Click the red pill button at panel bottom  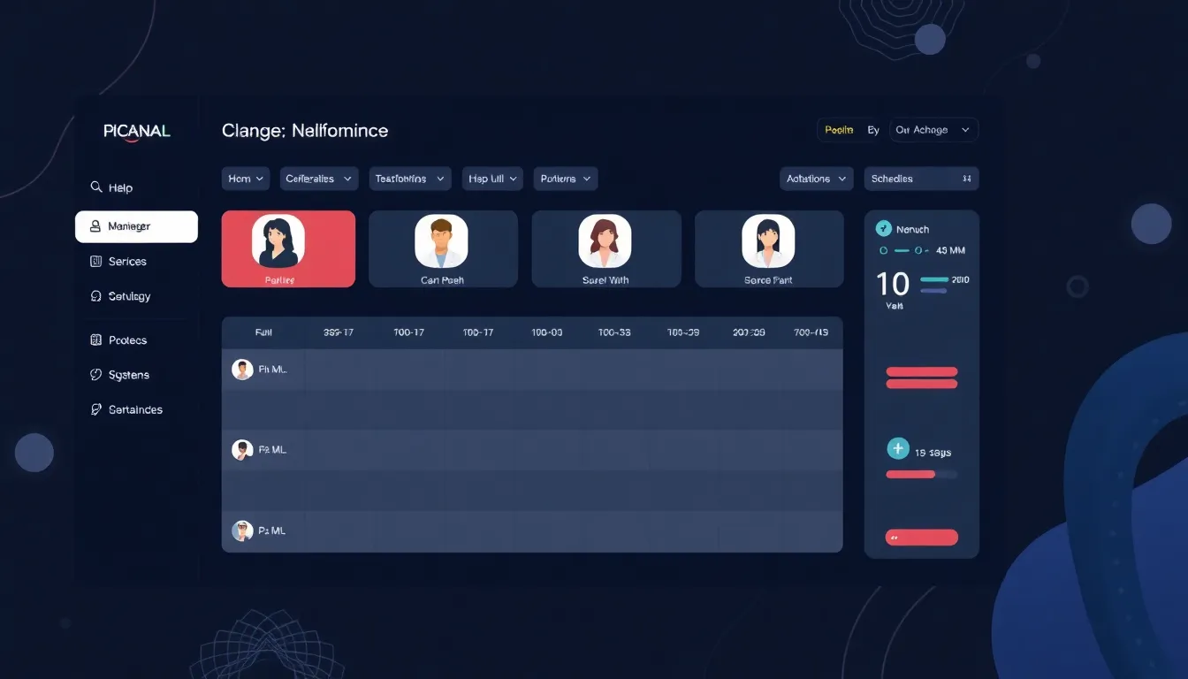click(921, 538)
